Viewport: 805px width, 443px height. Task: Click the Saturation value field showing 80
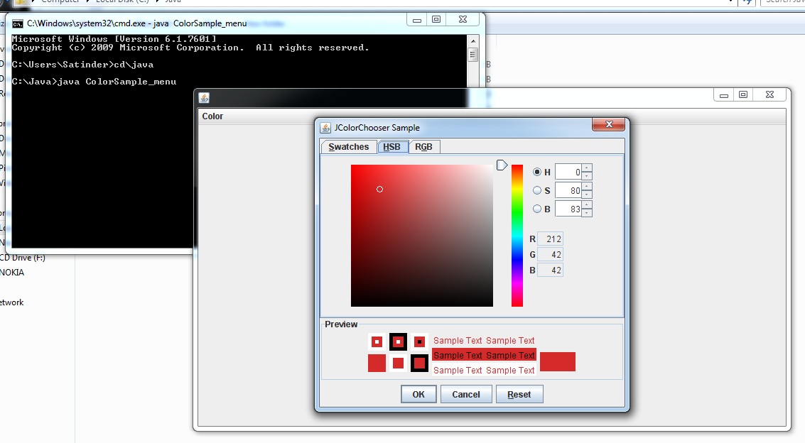568,190
